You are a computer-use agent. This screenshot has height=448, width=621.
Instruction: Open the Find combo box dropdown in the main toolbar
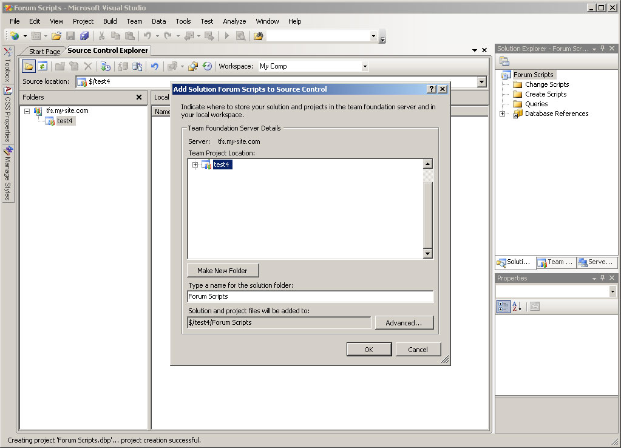click(373, 36)
